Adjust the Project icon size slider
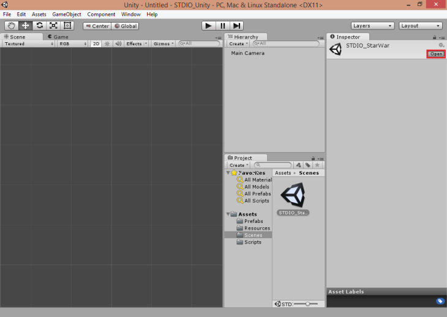The image size is (447, 317). click(x=307, y=304)
